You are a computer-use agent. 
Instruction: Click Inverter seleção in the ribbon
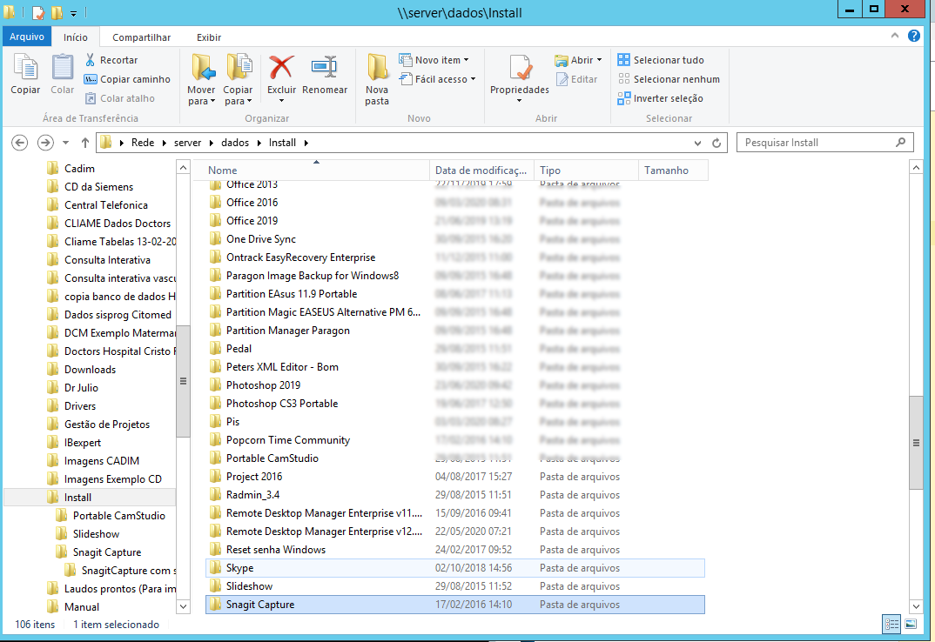click(660, 97)
